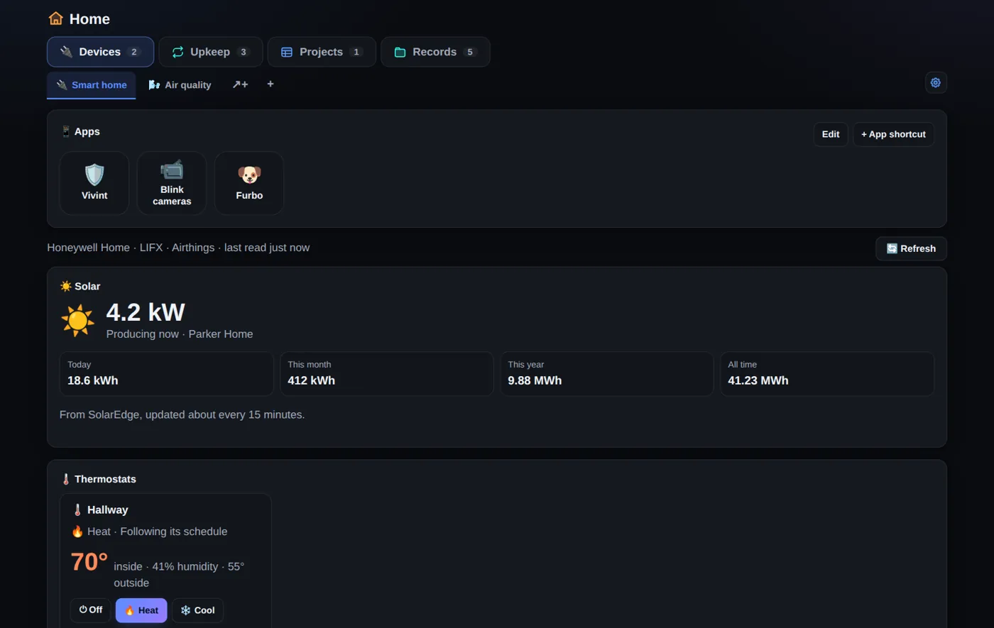Click 'From SolarEdge, updated about every 15 minutes.'
994x628 pixels.
point(182,414)
